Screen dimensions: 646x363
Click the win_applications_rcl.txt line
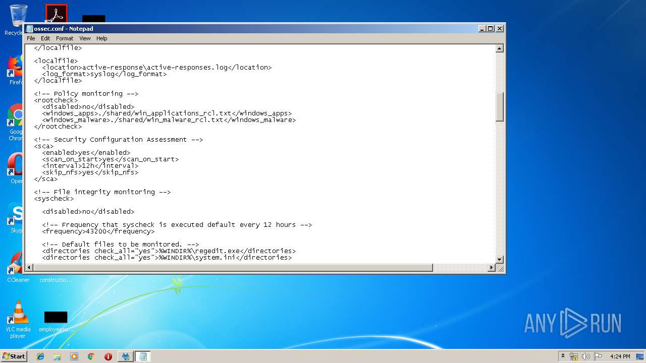point(167,113)
